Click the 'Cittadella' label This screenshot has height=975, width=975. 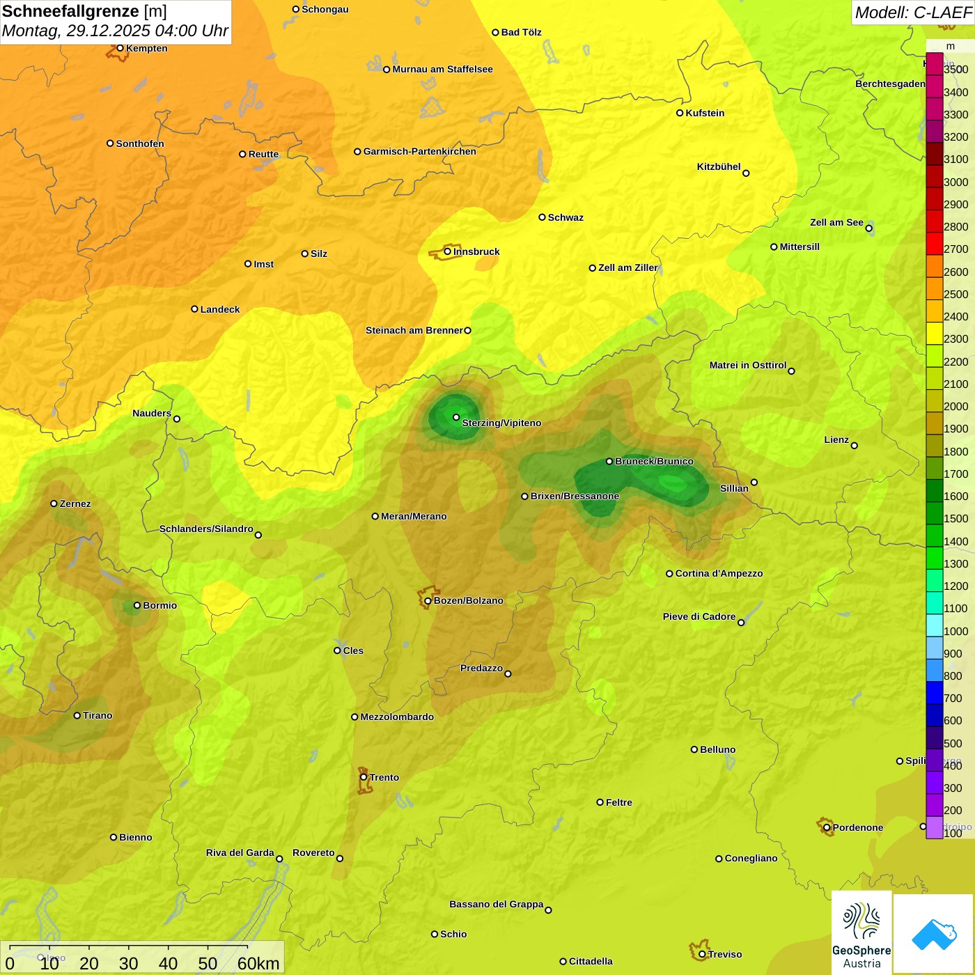pyautogui.click(x=591, y=962)
